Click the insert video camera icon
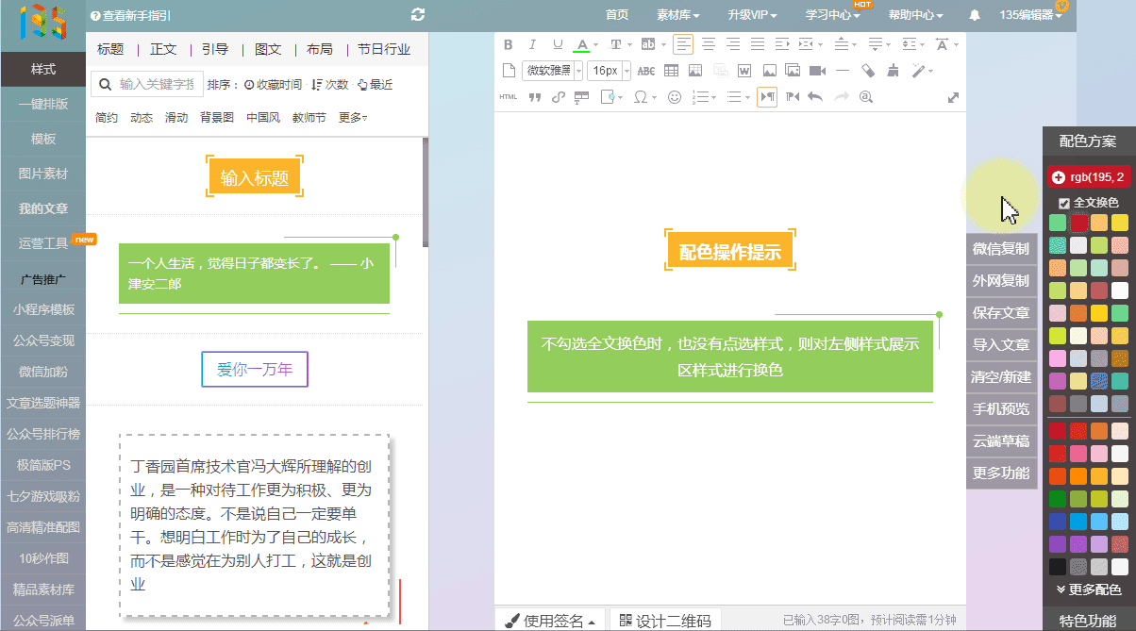 (817, 71)
